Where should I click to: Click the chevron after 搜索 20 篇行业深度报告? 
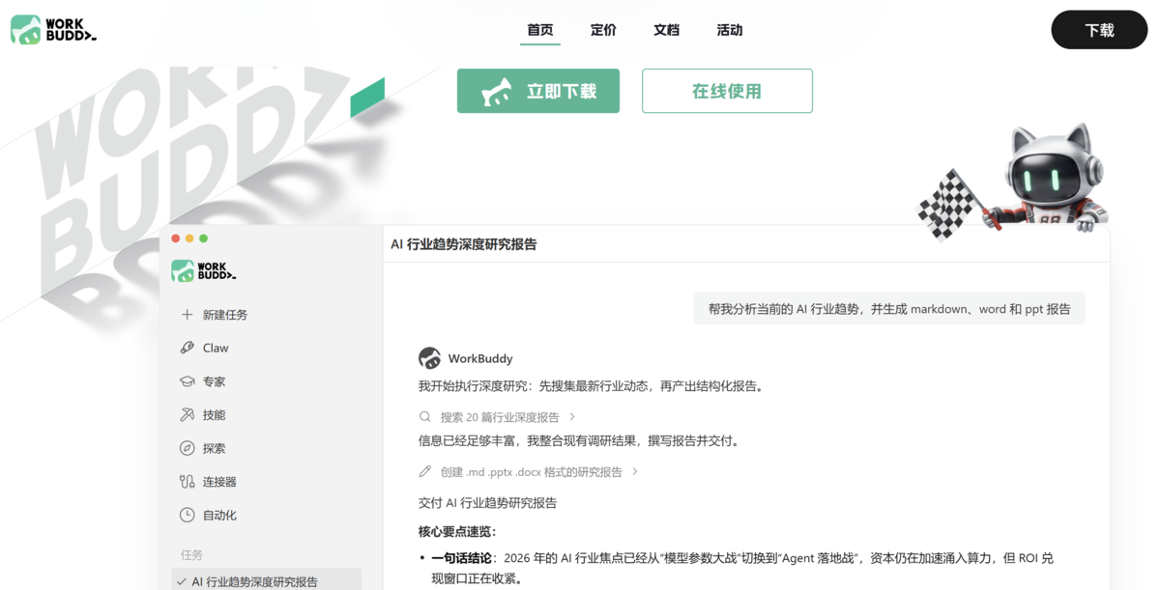point(572,417)
